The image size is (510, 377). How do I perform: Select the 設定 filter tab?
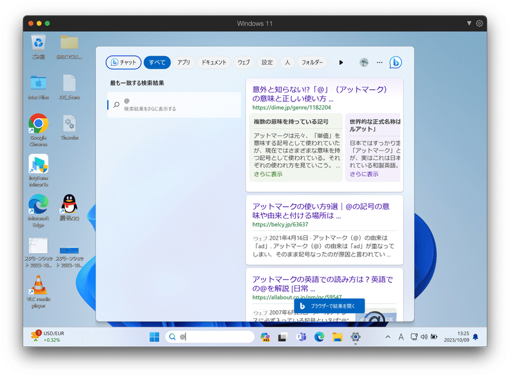pos(267,62)
